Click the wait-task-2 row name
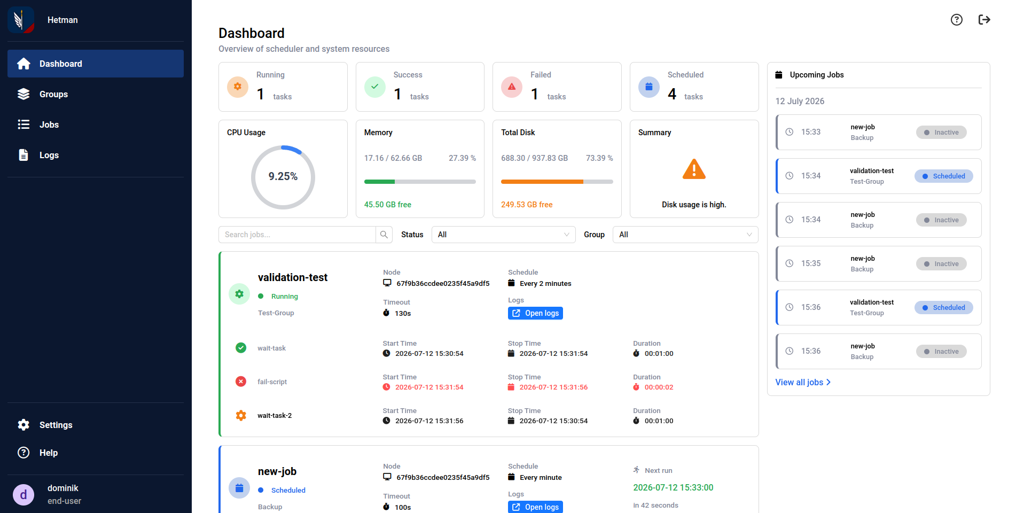 point(275,415)
